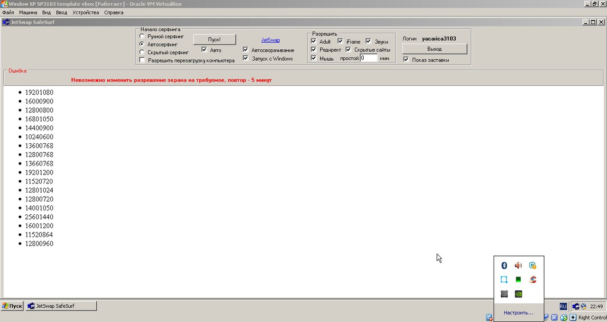Select the Скрытый серфинг radio option
This screenshot has width=607, height=322.
click(x=142, y=52)
